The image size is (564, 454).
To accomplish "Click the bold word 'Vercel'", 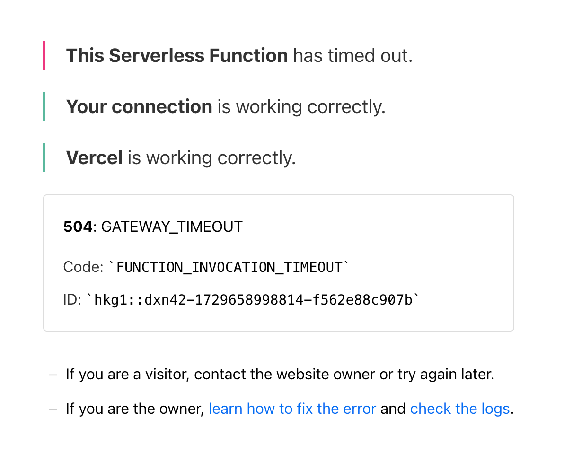I will tap(94, 158).
